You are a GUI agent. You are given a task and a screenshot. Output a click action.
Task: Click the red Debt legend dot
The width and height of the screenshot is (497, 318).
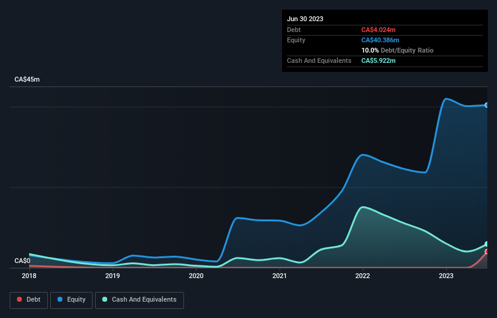19,299
